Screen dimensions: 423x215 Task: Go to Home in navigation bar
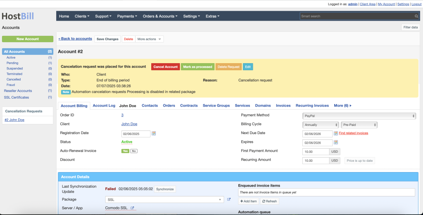64,16
